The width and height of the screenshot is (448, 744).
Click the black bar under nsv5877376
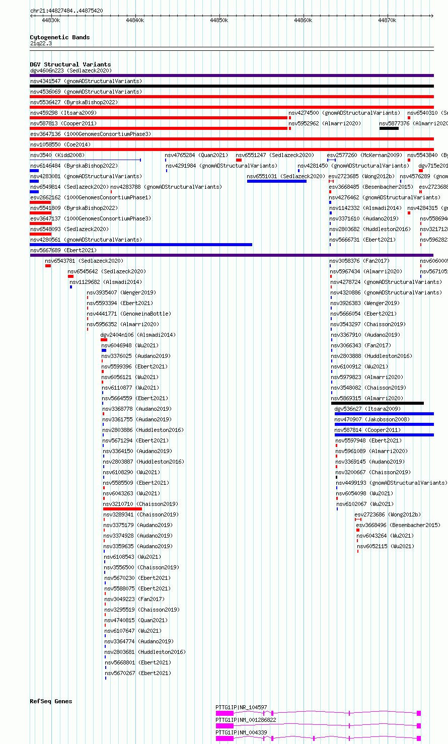pos(389,128)
